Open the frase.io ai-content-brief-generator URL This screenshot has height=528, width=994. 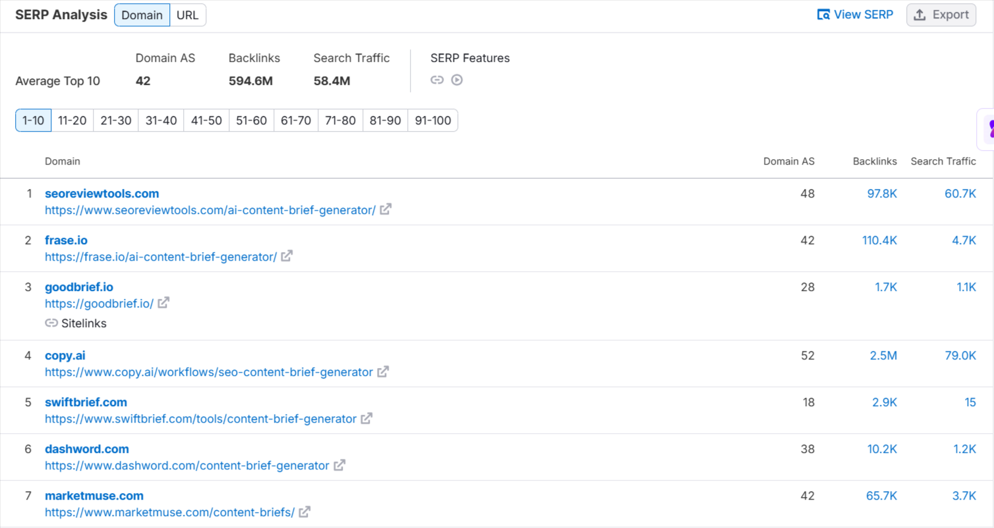(x=161, y=257)
